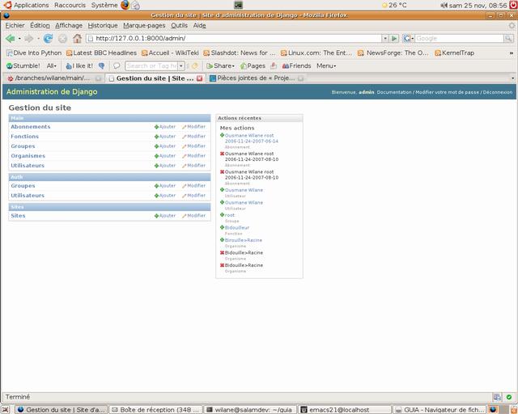Open the Outils menu
The width and height of the screenshot is (518, 414).
pos(180,25)
